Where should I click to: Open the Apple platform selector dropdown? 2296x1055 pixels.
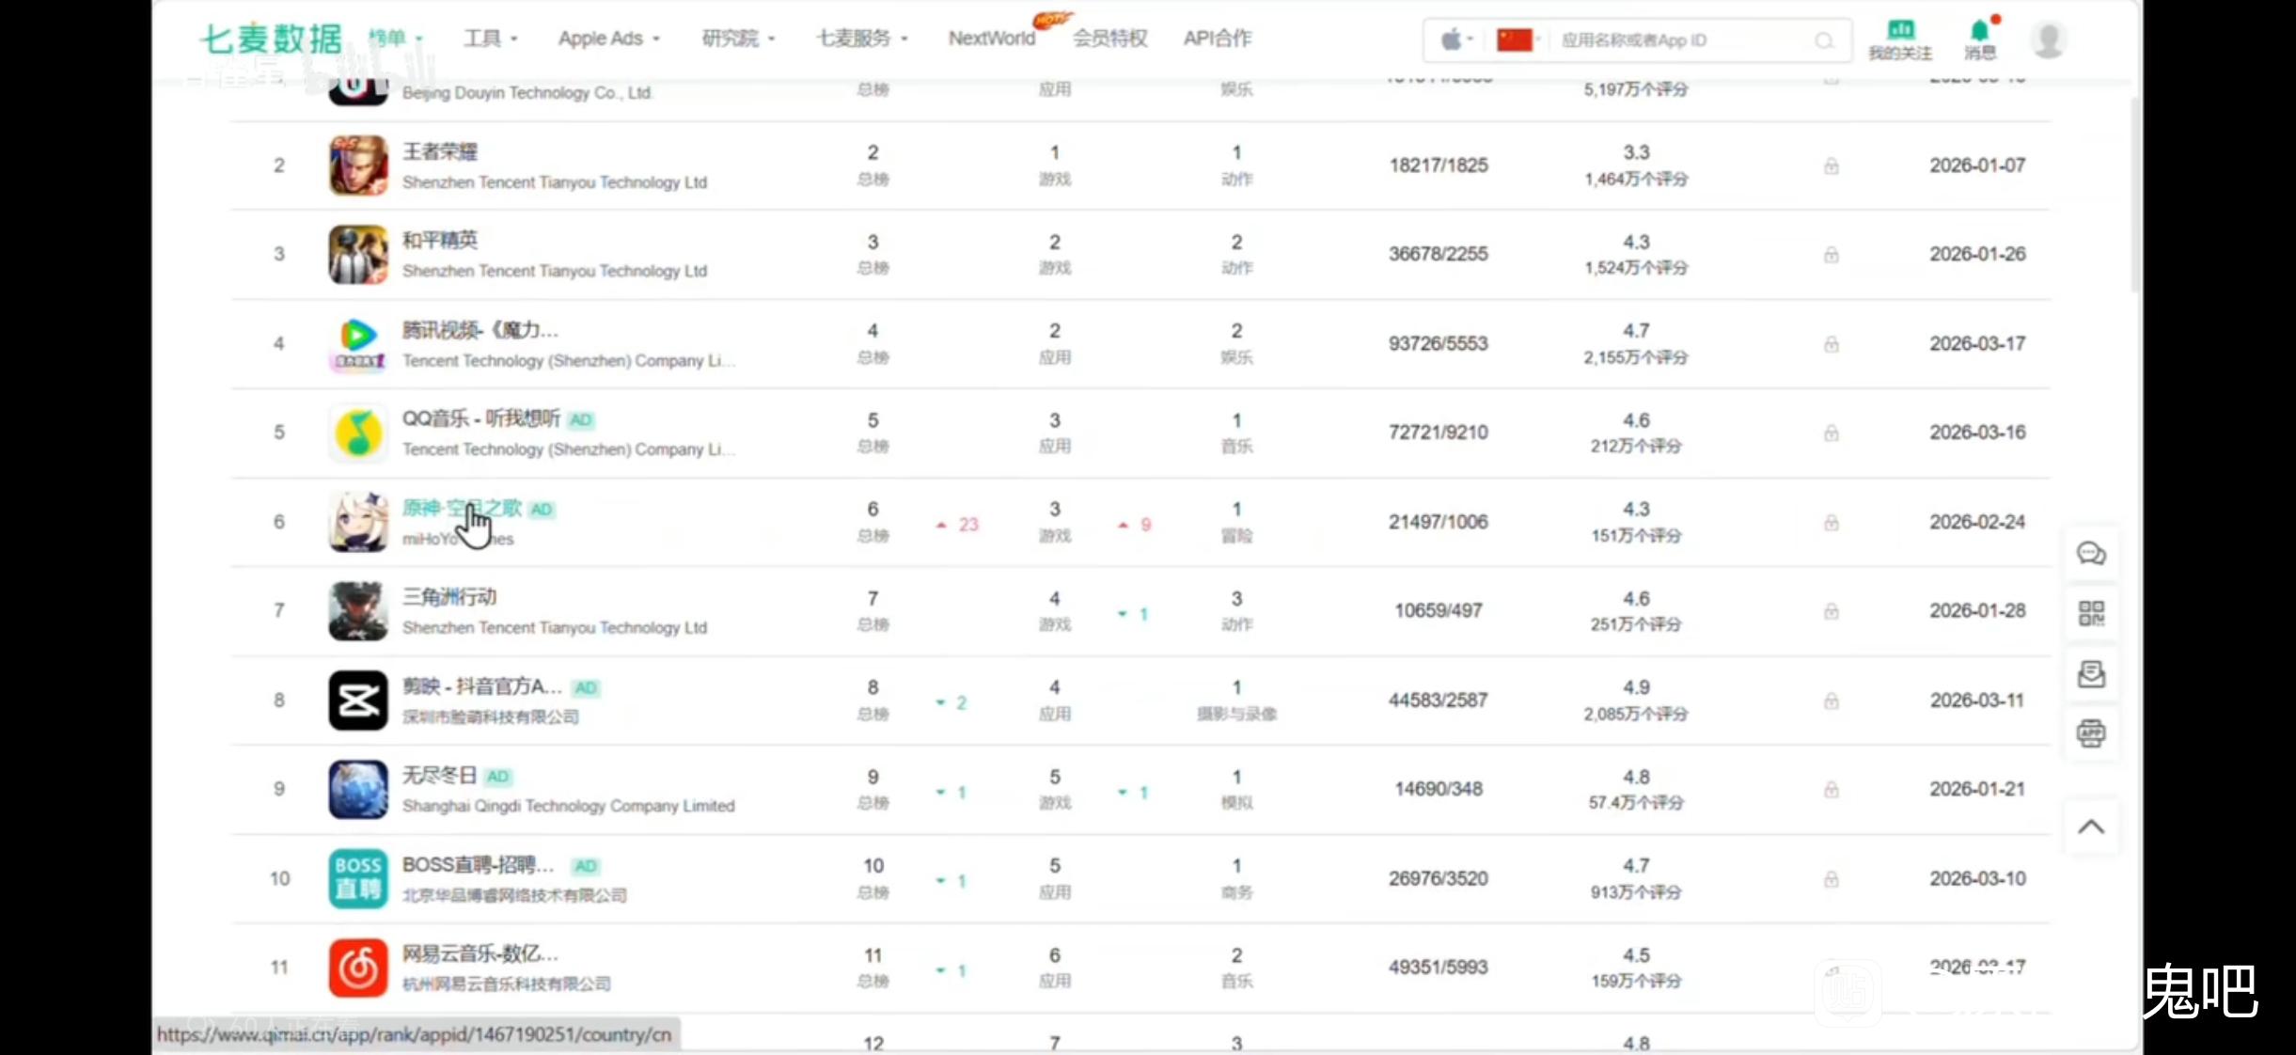coord(1455,39)
